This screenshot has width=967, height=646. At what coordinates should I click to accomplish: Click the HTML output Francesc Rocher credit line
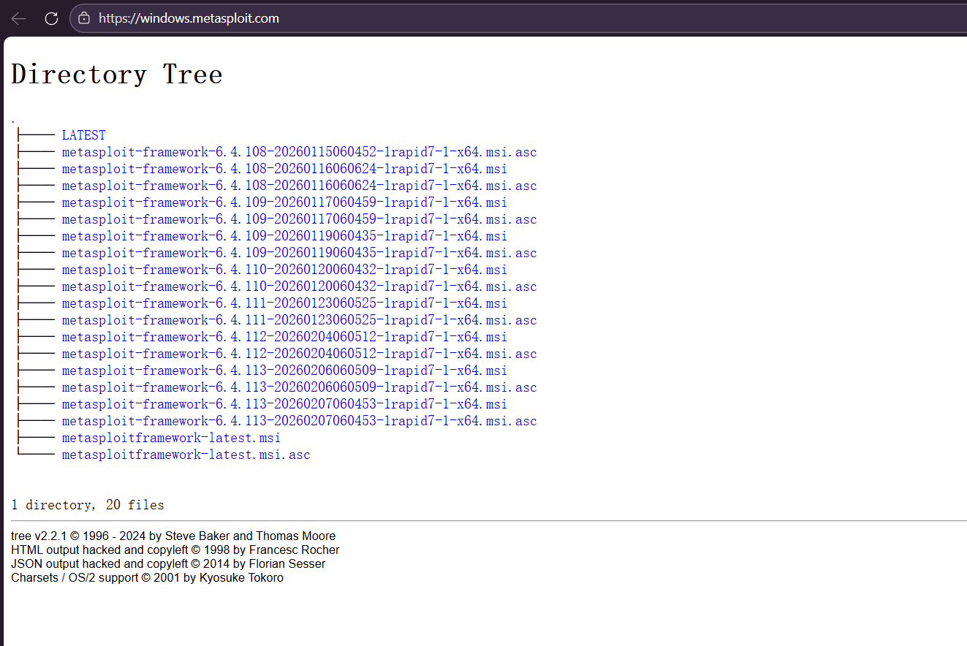(175, 550)
